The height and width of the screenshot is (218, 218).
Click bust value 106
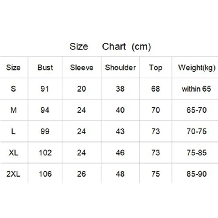pyautogui.click(x=45, y=174)
